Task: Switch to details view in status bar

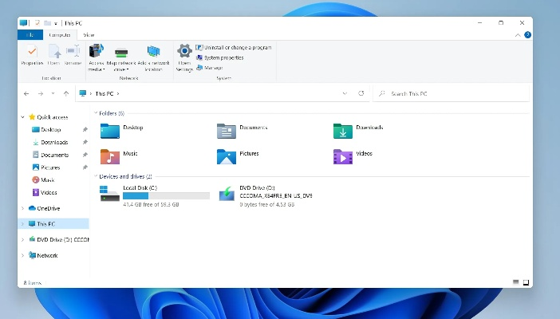Action: point(515,282)
